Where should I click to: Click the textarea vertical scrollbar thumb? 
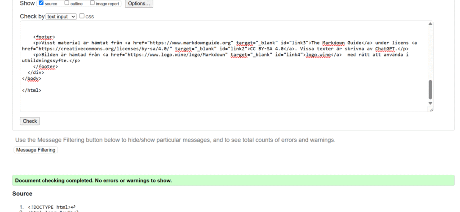430,90
